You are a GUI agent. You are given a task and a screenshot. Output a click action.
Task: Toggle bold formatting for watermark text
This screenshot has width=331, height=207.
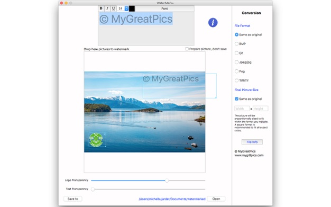coord(101,8)
